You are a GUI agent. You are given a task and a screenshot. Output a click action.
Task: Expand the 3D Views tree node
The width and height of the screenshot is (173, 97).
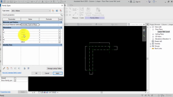click(x=153, y=37)
